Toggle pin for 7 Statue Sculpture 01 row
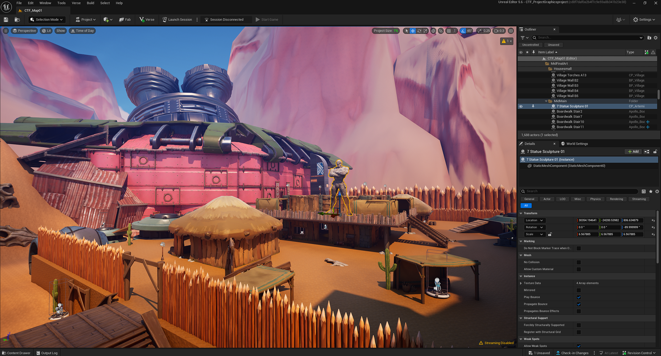Screen dimensions: 661x356 533,106
